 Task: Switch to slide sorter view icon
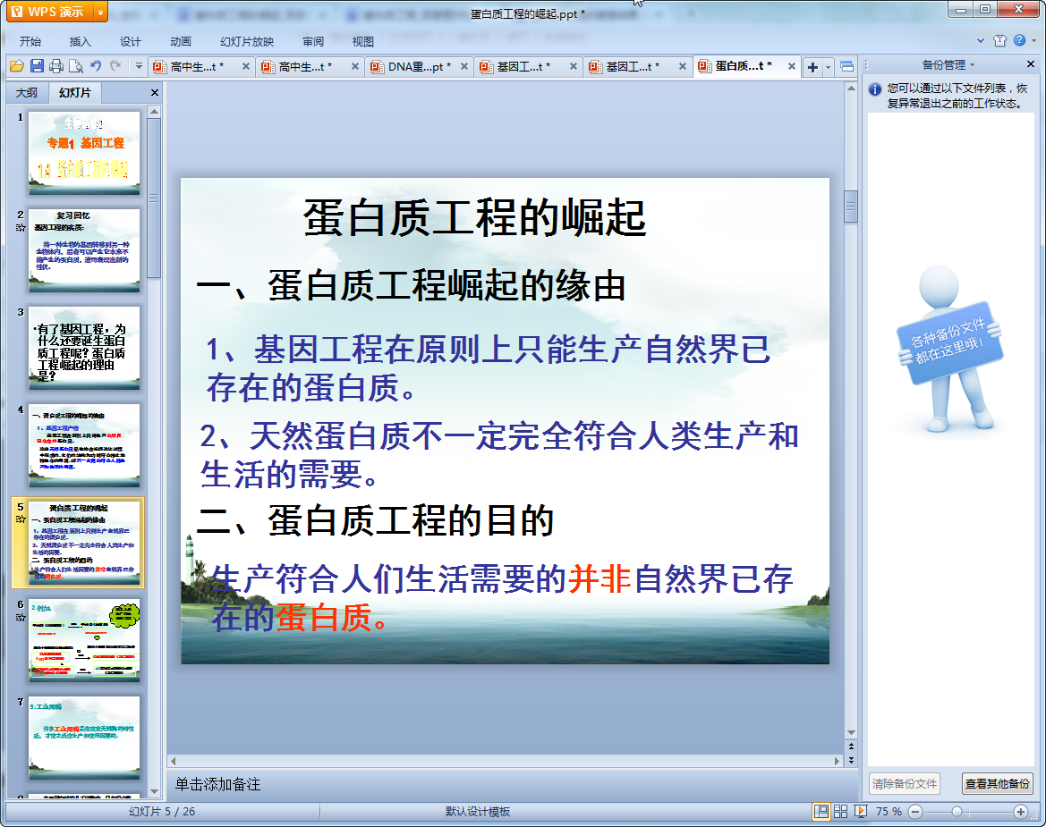point(840,811)
